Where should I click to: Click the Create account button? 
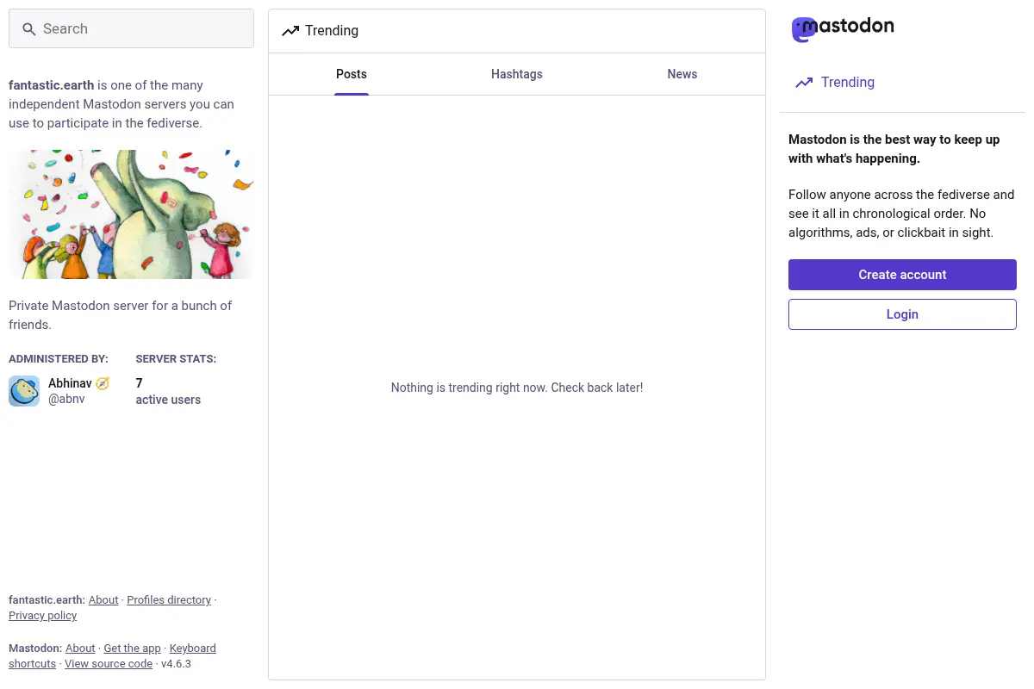(x=902, y=275)
